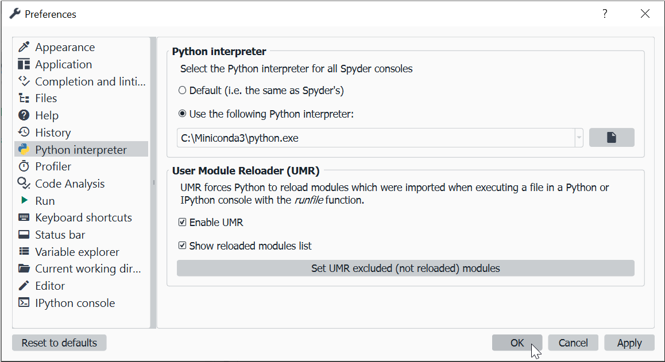This screenshot has width=665, height=362.
Task: Click the History clock icon
Action: (24, 133)
